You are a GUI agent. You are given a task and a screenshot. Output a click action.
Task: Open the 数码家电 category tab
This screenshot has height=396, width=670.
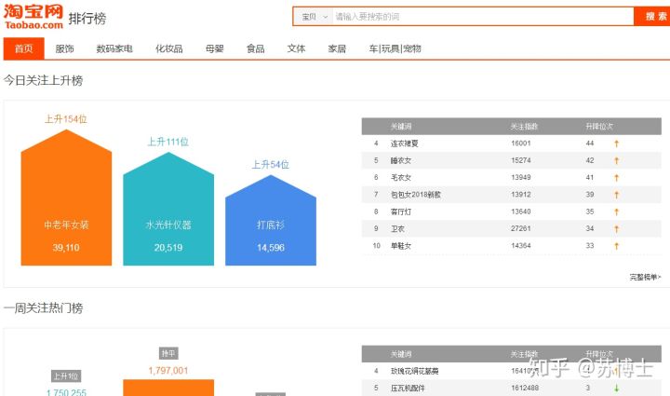click(114, 48)
